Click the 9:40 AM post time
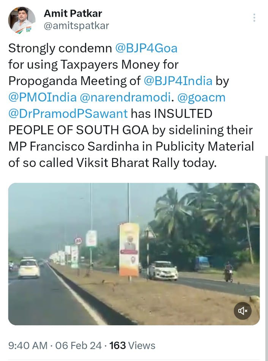The width and height of the screenshot is (268, 361). tap(27, 345)
